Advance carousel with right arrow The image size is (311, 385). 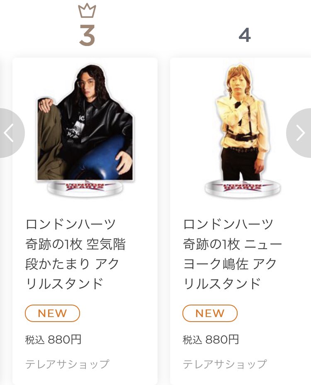click(299, 133)
